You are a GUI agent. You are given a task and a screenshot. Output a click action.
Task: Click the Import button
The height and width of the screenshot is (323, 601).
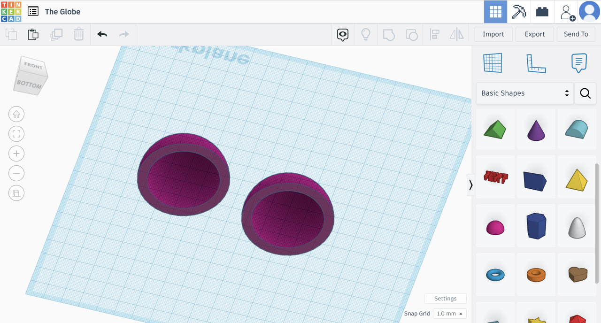(493, 34)
